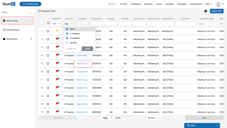Apply the status filter
Image resolution: width=227 pixels, height=128 pixels.
87,49
